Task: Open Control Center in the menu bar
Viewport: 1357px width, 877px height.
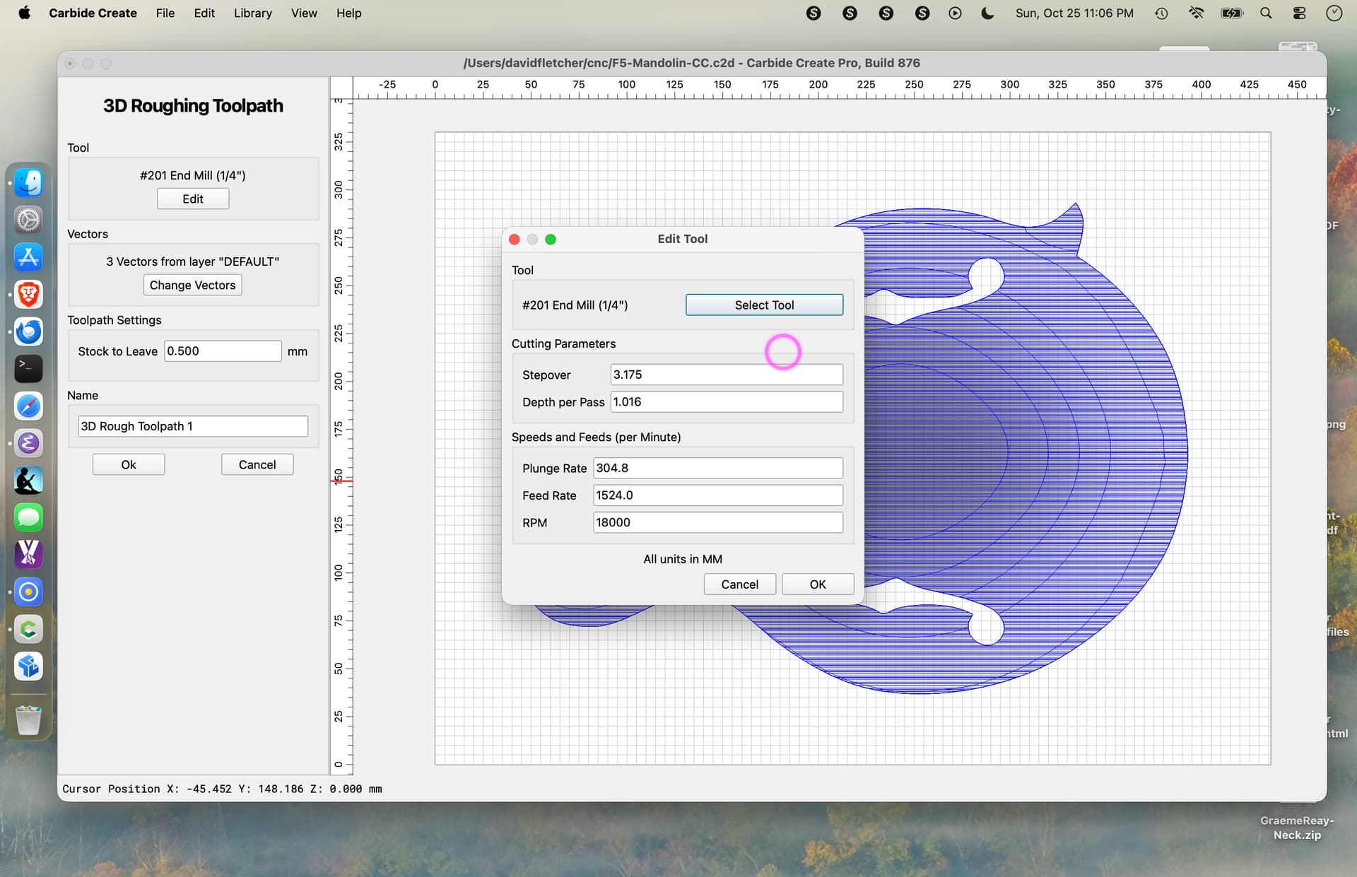Action: tap(1299, 13)
